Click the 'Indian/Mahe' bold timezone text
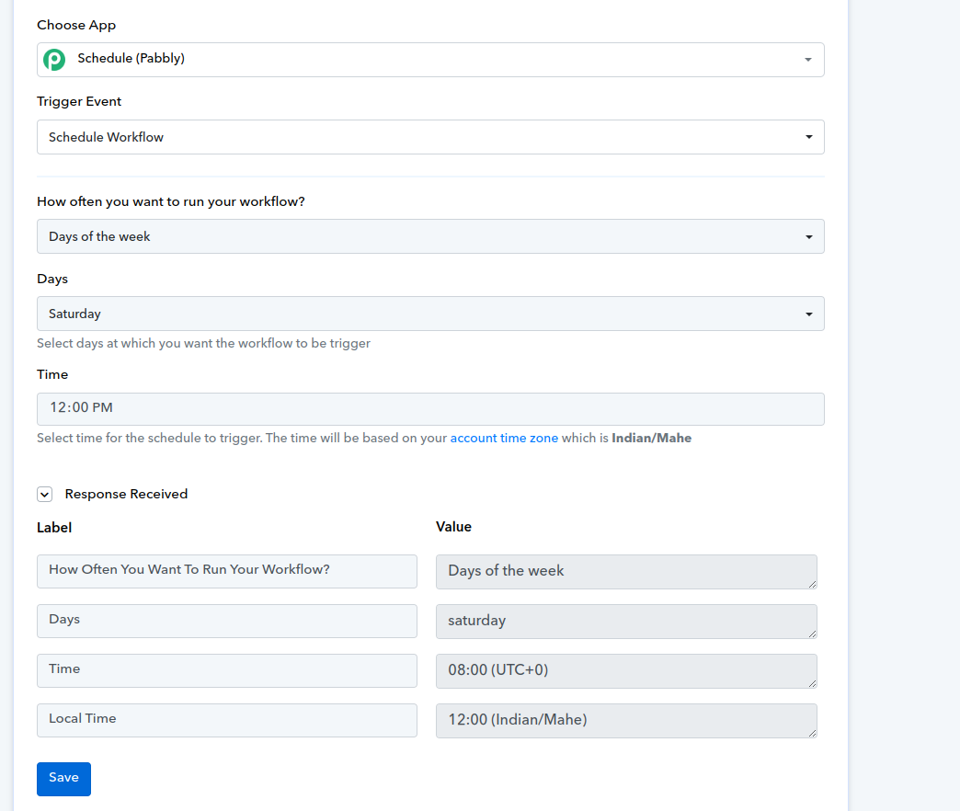 point(651,439)
